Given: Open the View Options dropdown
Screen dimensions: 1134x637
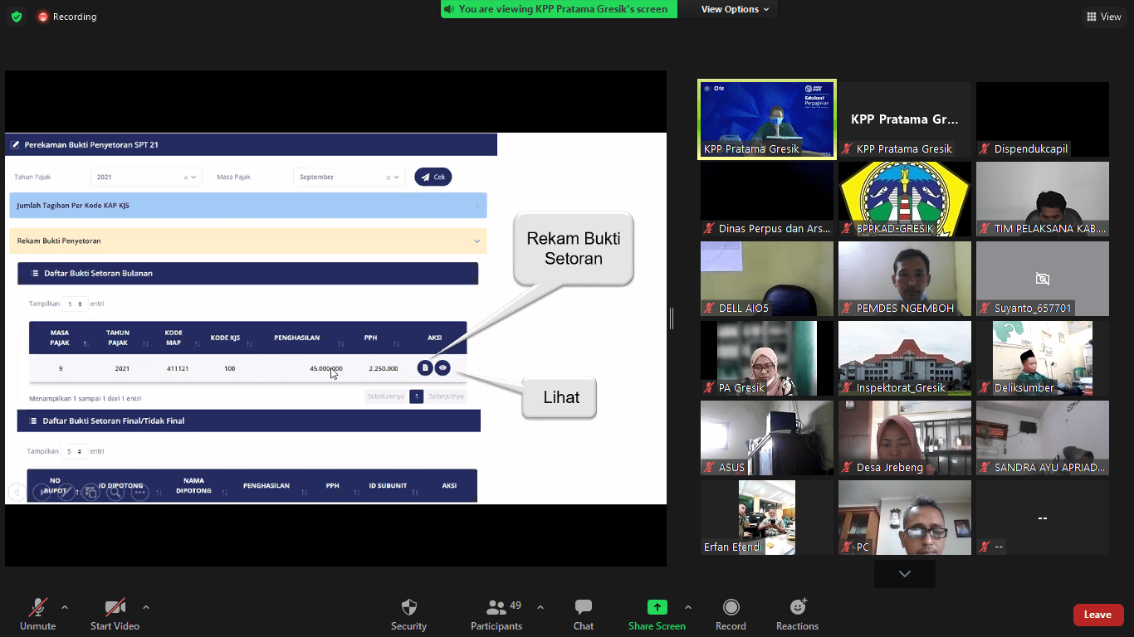Looking at the screenshot, I should tap(735, 9).
